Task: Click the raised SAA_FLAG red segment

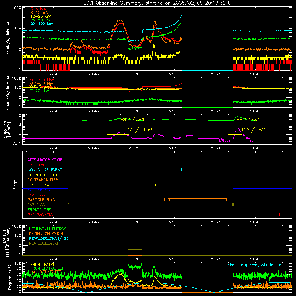Action: pyautogui.click(x=207, y=194)
